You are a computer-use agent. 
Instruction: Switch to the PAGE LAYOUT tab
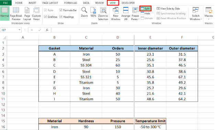(x=50, y=3)
